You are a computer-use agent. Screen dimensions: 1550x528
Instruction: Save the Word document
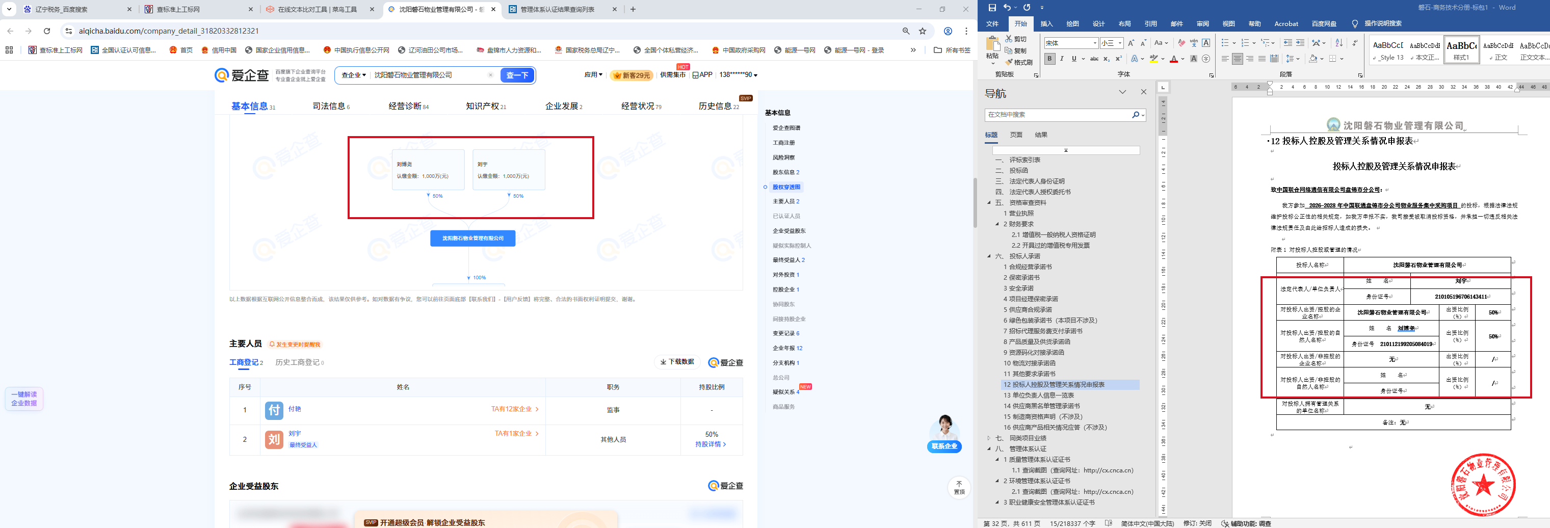pyautogui.click(x=992, y=8)
